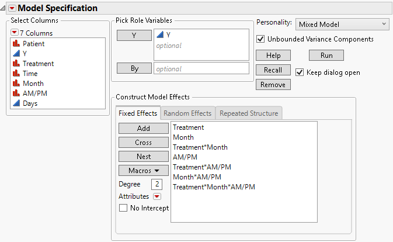Click the Treatment column's nominal icon
Viewport: 393px width, 242px height.
pos(16,64)
